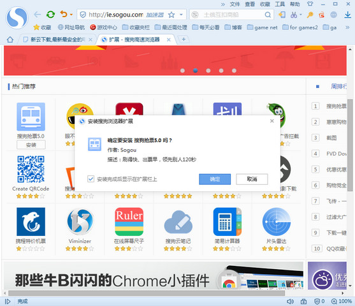Click the red toolbar extension icon
The width and height of the screenshot is (355, 306).
pos(321,15)
